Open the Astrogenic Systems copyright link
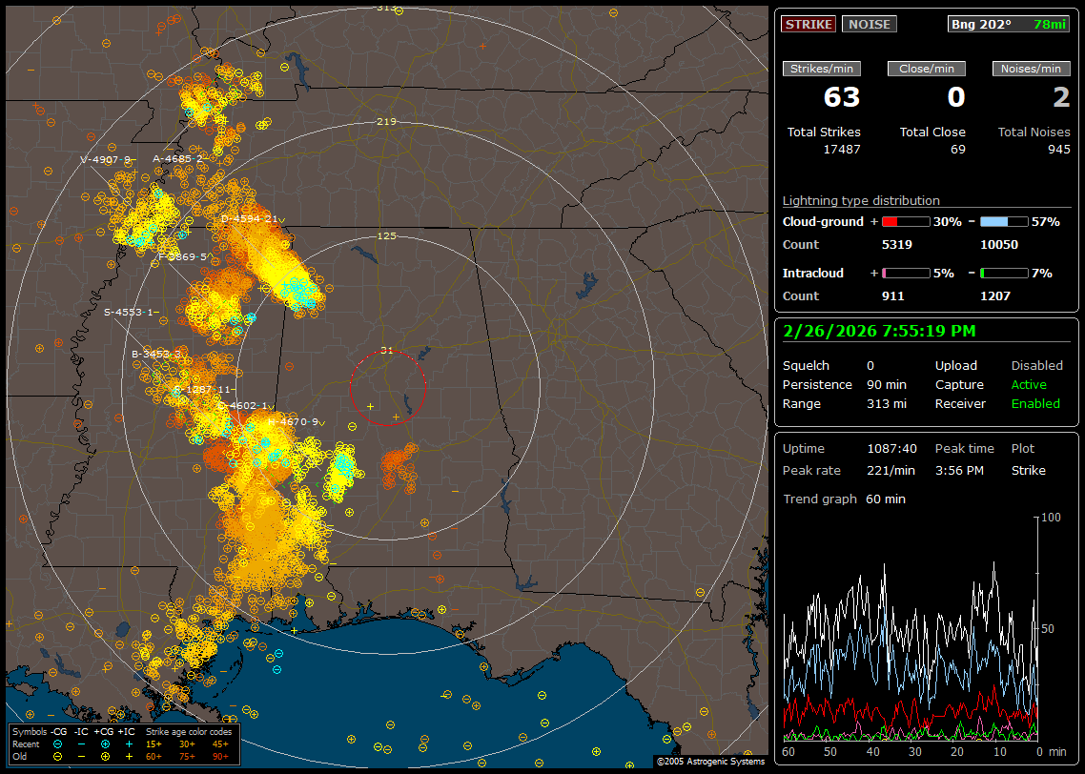1085x774 pixels. (709, 761)
